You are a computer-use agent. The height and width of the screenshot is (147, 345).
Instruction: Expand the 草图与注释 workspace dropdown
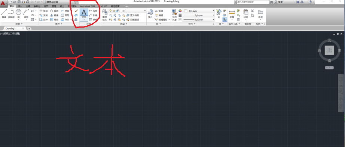tap(59, 2)
